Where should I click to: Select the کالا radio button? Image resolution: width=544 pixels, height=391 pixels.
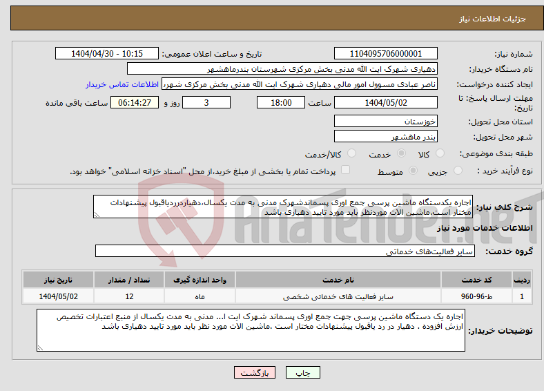(440, 153)
